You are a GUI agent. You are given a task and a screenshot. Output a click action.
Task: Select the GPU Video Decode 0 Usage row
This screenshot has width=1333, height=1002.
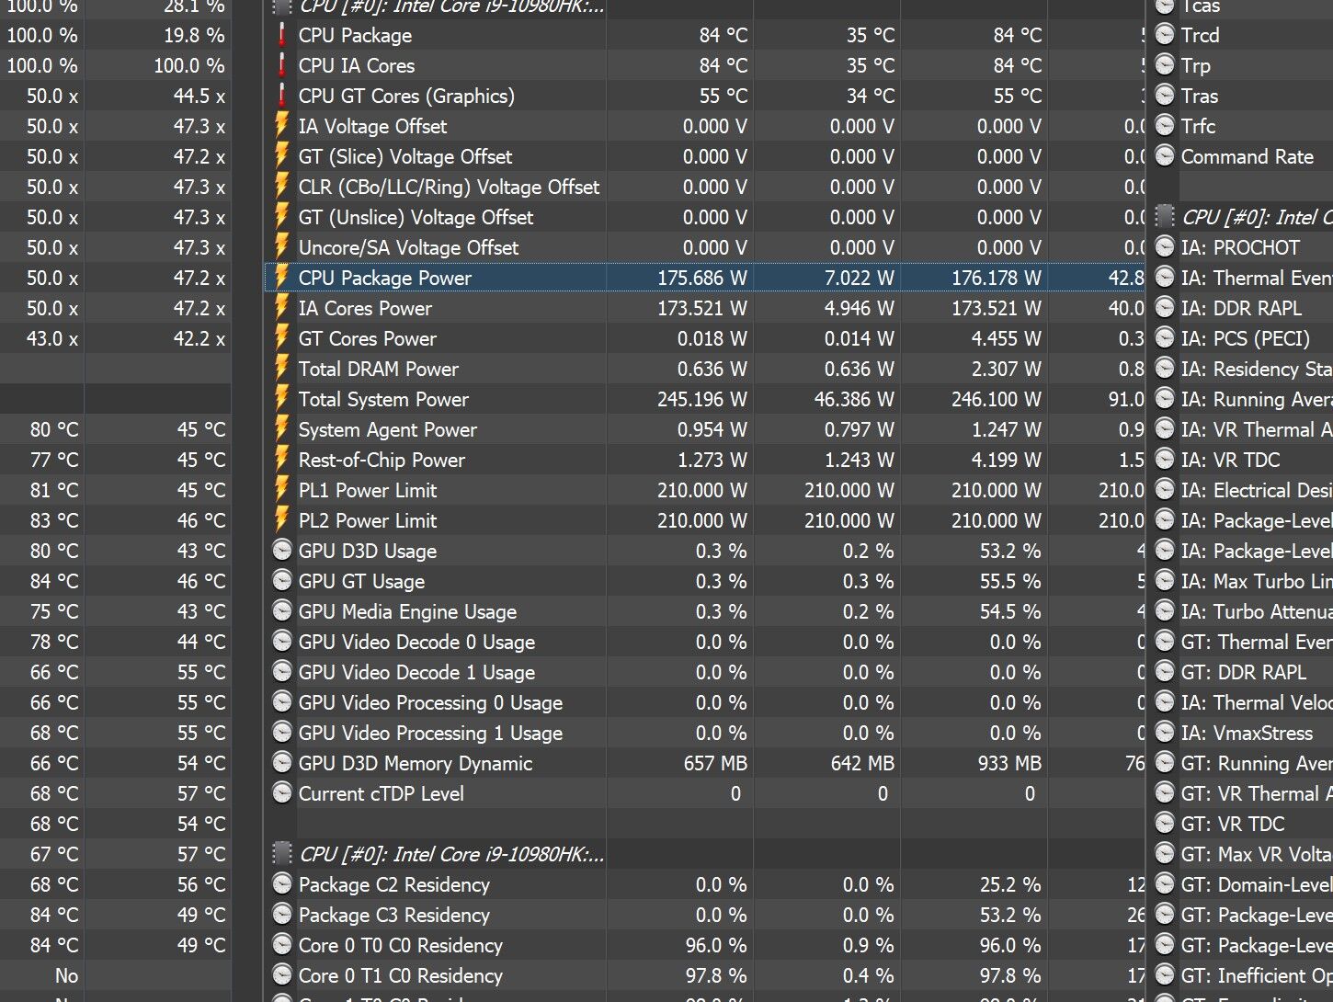pyautogui.click(x=704, y=642)
